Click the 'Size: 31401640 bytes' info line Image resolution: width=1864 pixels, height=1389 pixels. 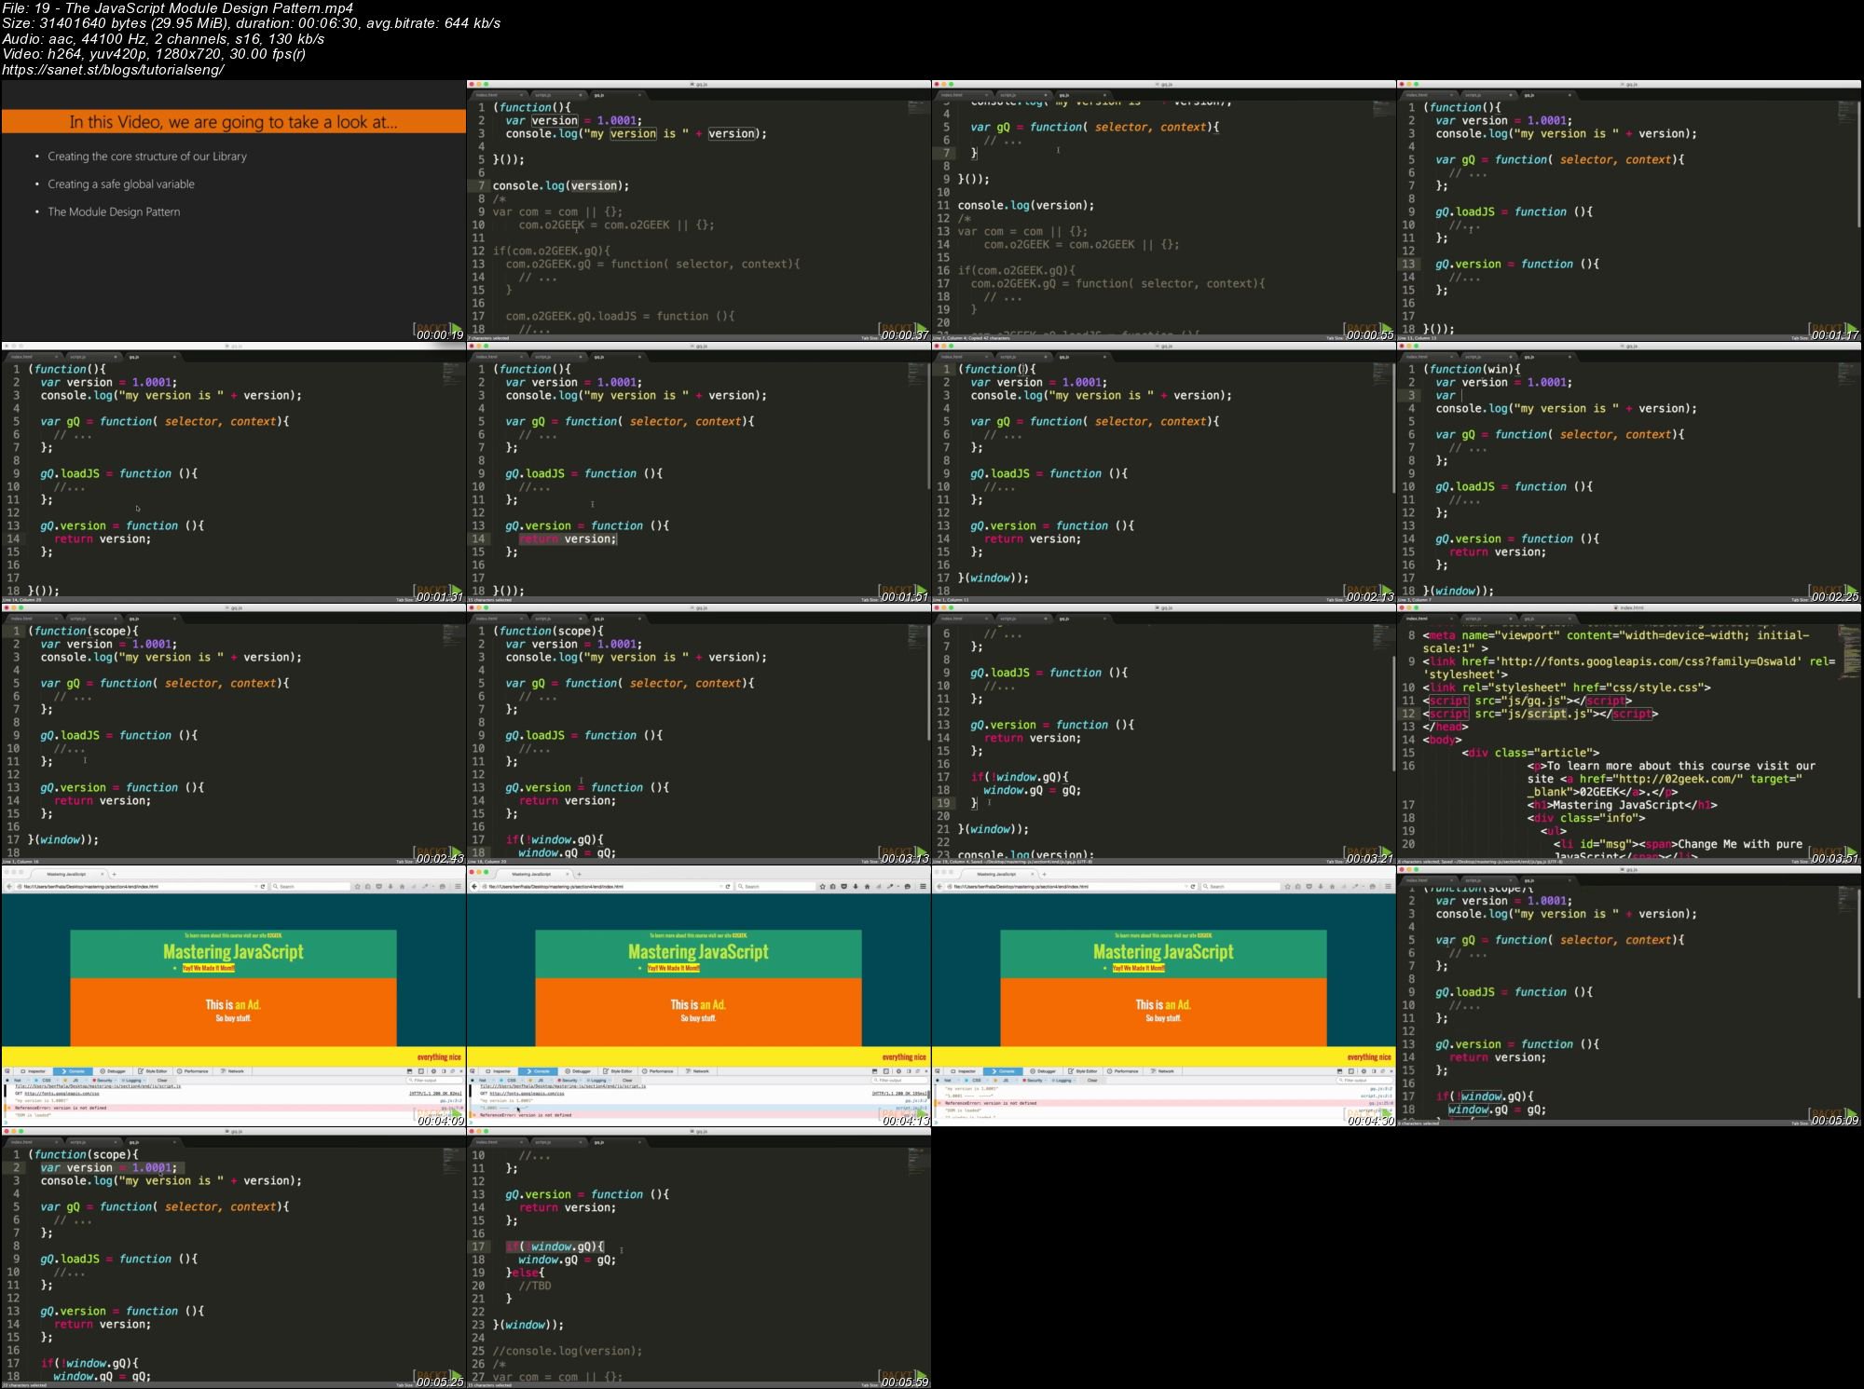point(252,23)
